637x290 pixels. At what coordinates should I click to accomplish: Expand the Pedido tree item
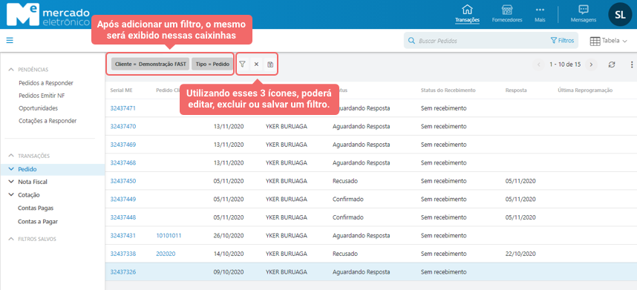11,169
